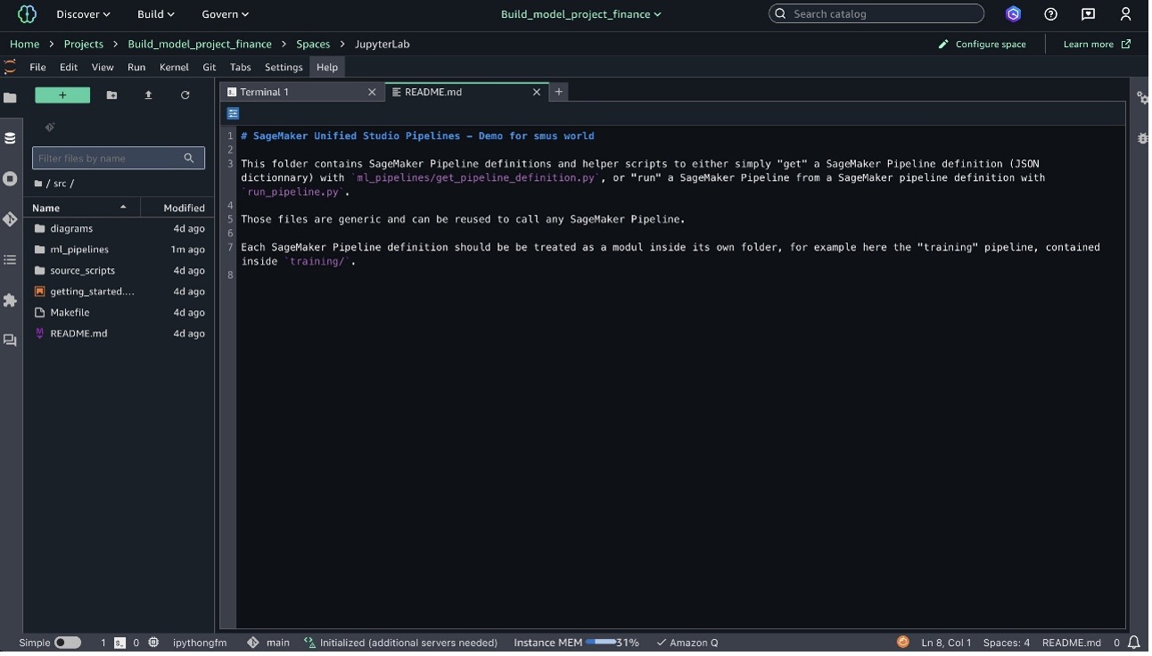
Task: Select README.md in the file browser
Action: point(119,333)
